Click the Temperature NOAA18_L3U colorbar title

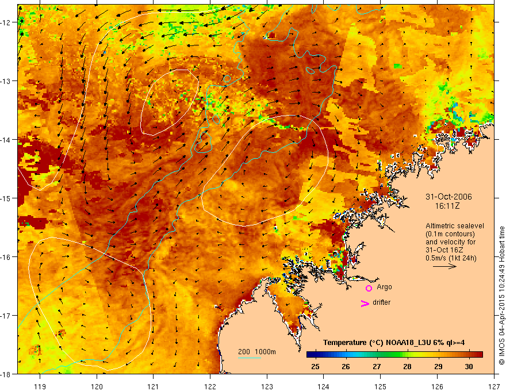[394, 343]
